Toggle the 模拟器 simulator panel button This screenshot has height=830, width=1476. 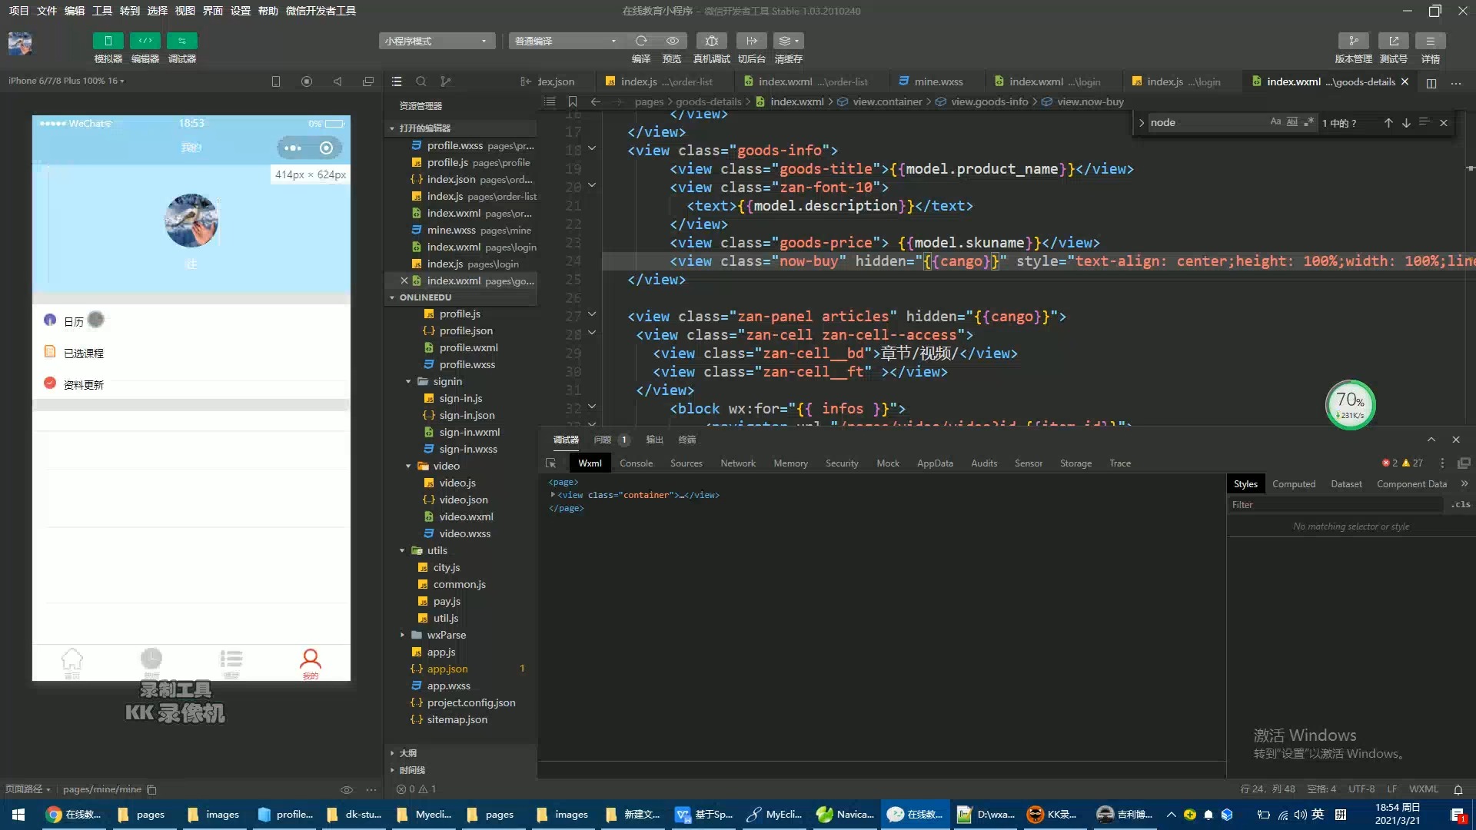(x=108, y=41)
